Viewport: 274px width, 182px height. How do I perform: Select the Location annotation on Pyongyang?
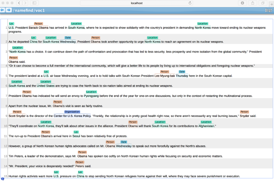(x=91, y=91)
